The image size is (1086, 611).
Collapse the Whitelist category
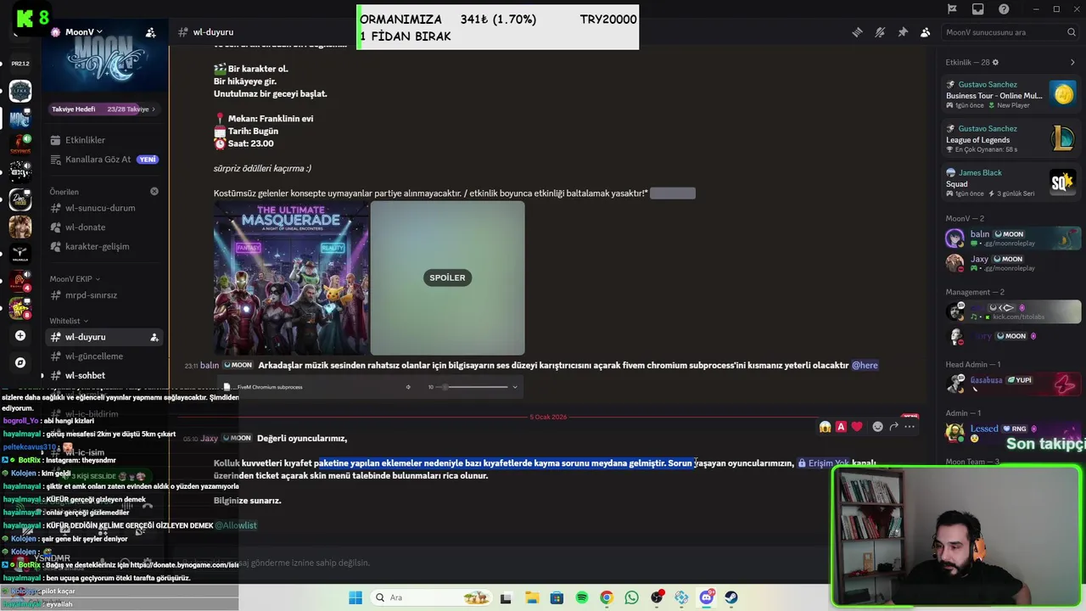[x=68, y=321]
